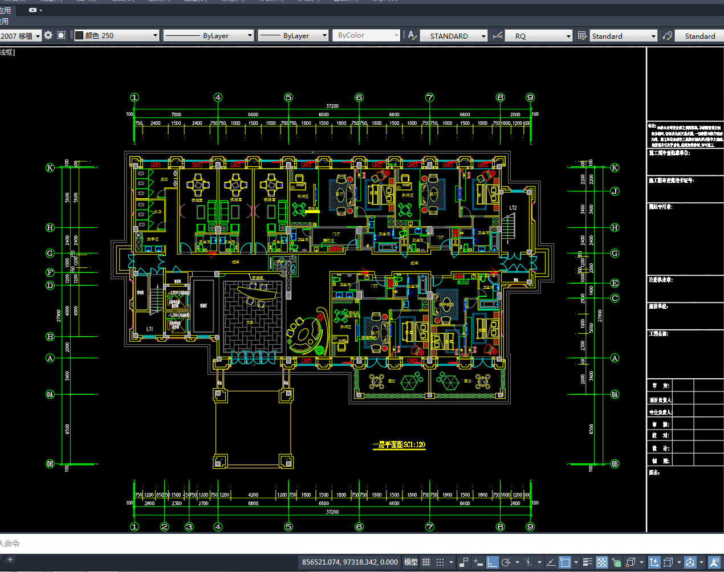Screen dimensions: 724x572
Task: Toggle ortho mode in status bar
Action: [493, 562]
